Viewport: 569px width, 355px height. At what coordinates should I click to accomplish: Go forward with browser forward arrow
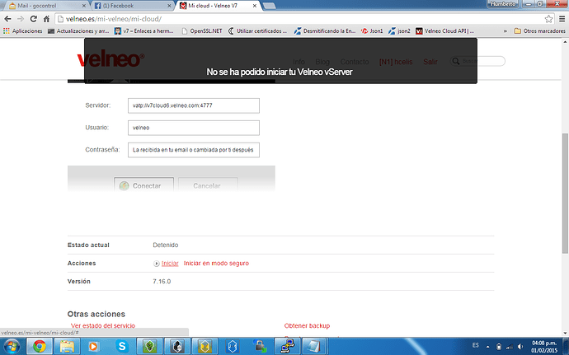pos(21,19)
